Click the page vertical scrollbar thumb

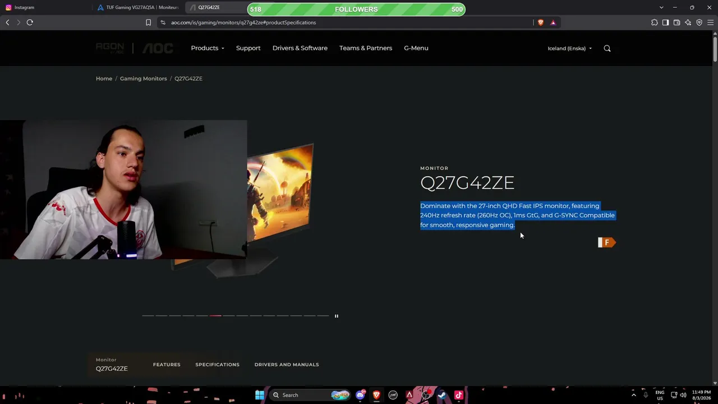[x=715, y=50]
